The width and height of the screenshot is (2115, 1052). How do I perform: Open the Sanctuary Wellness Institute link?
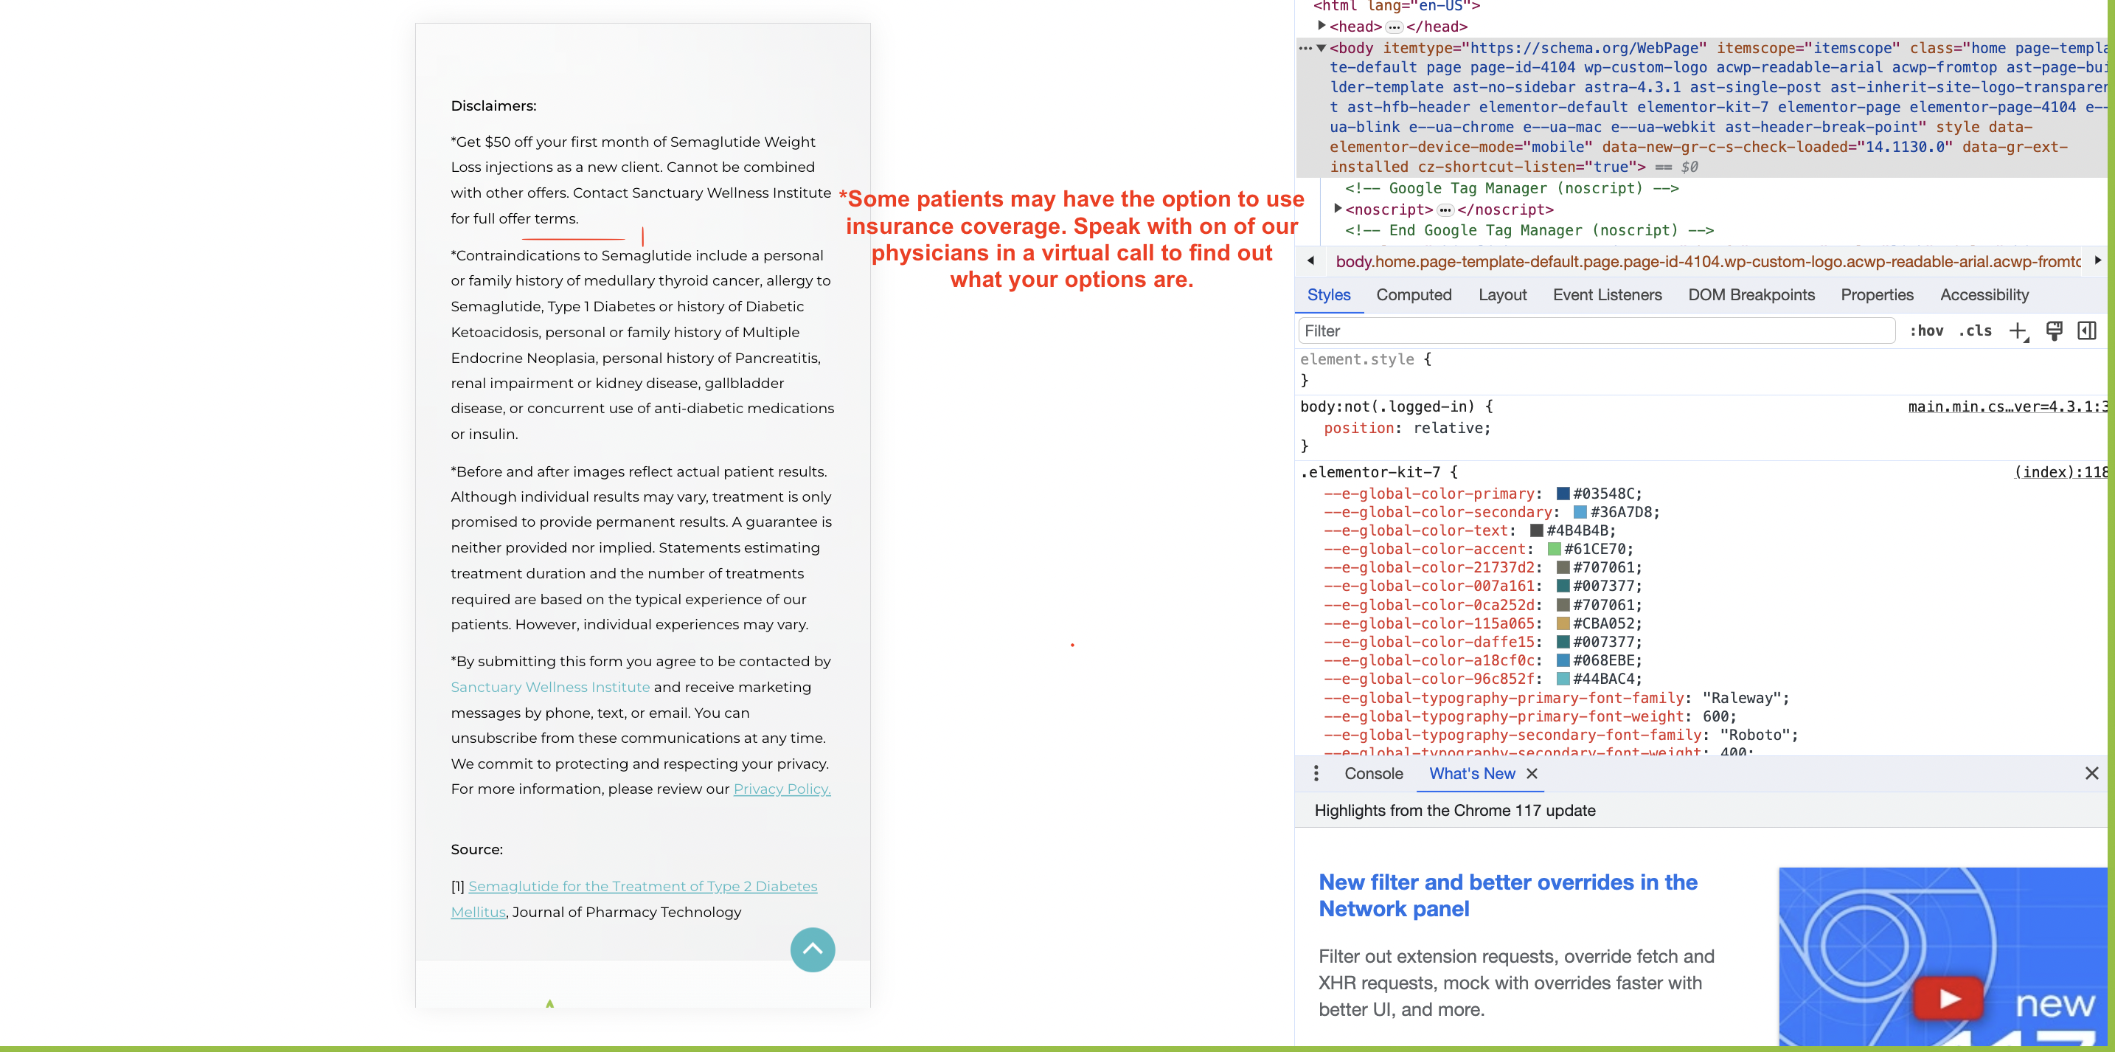click(550, 687)
